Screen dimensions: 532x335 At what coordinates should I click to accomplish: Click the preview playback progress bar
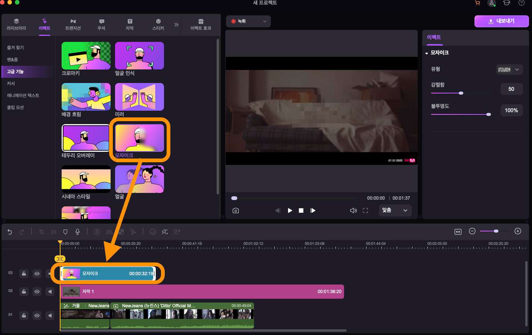[294, 198]
